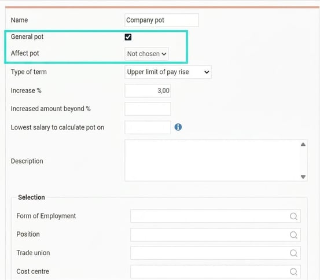Open the Form of Employment search icon

293,216
